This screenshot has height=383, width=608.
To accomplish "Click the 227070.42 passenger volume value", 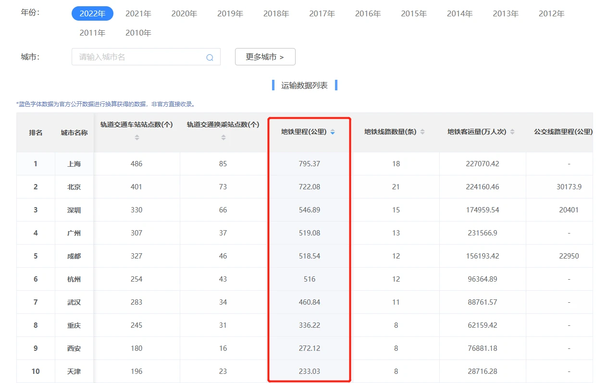I will pyautogui.click(x=483, y=164).
